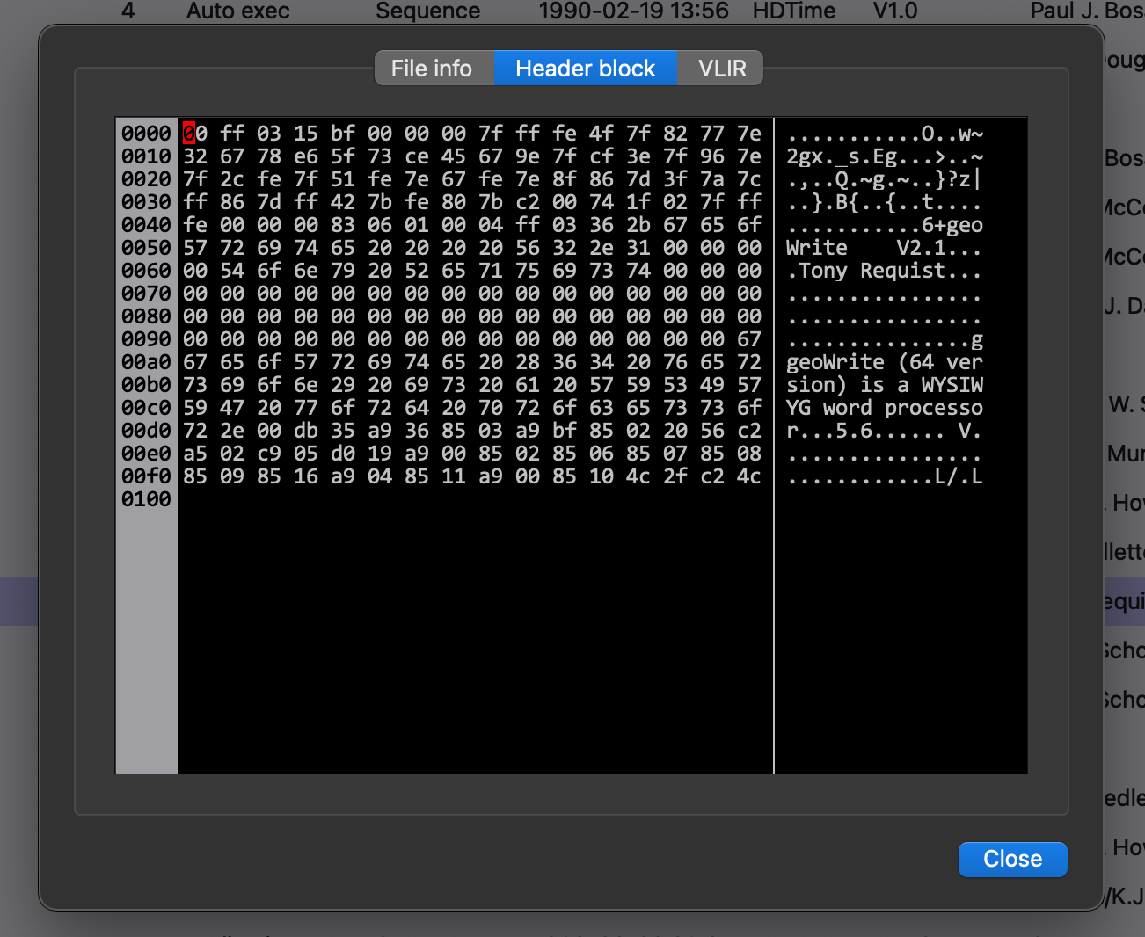Click ASCII text 'sion) is a WYSIW'
Screen dimensions: 1145x937
885,385
